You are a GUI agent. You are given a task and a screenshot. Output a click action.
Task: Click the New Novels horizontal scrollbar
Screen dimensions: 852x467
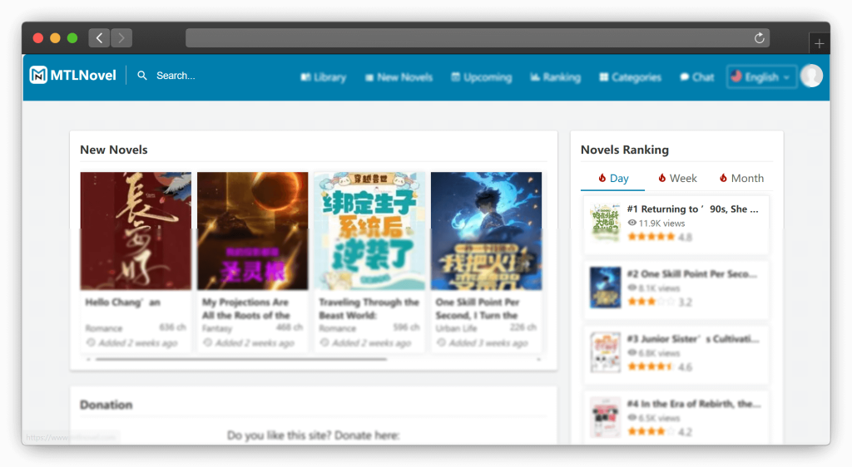pos(241,360)
